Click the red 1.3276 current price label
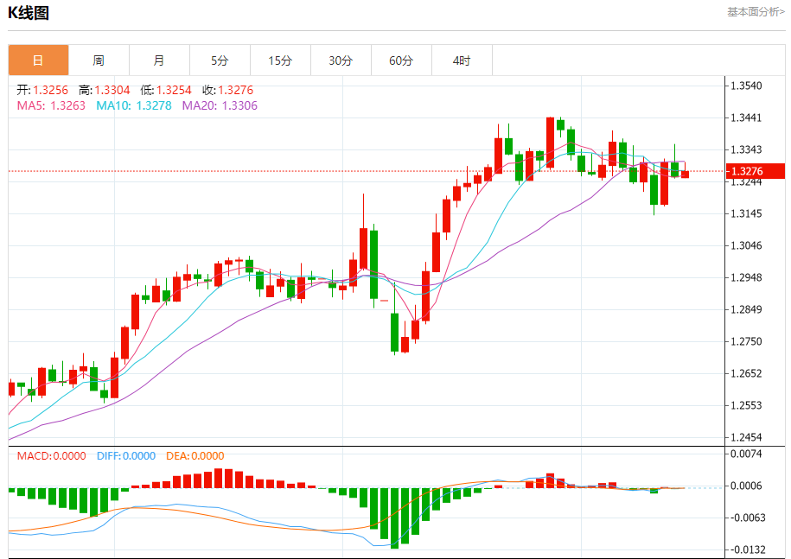The image size is (791, 559). (x=756, y=171)
